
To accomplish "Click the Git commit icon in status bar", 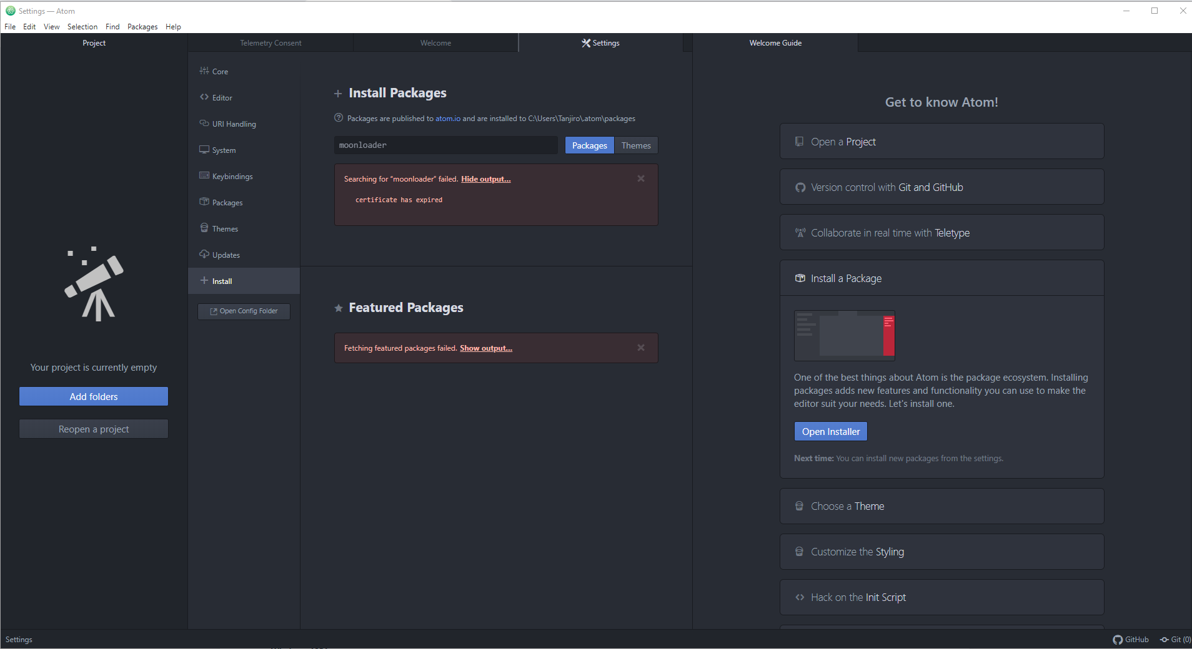I will (1165, 640).
